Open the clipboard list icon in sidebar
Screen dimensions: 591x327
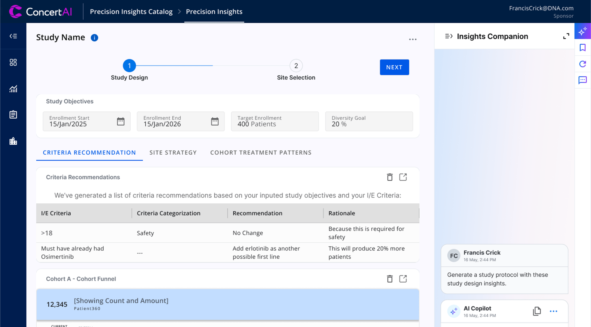pyautogui.click(x=13, y=114)
